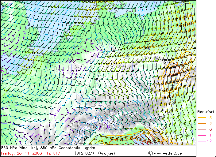This screenshot has height=157, width=216.
Task: Click the Beaufort 11 pink legend line
Action: [202, 135]
